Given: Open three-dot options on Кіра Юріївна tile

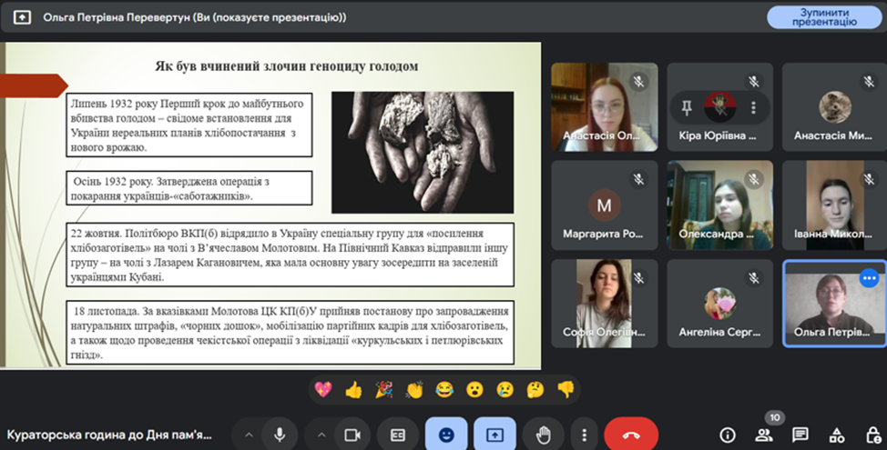Looking at the screenshot, I should pos(753,107).
